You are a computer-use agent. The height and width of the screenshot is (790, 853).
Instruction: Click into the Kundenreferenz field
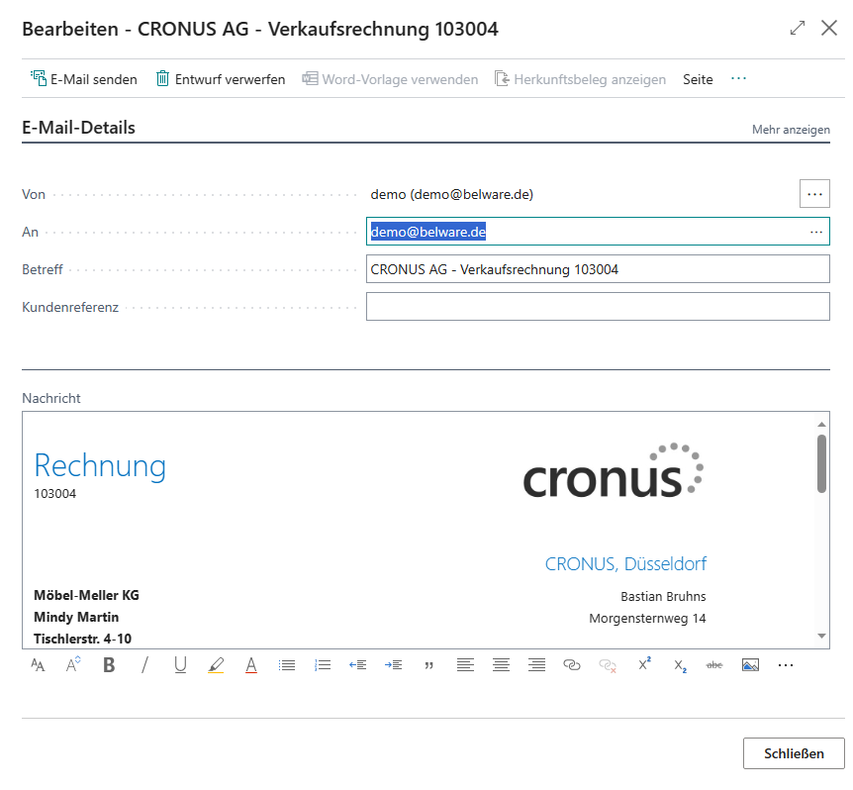(598, 306)
